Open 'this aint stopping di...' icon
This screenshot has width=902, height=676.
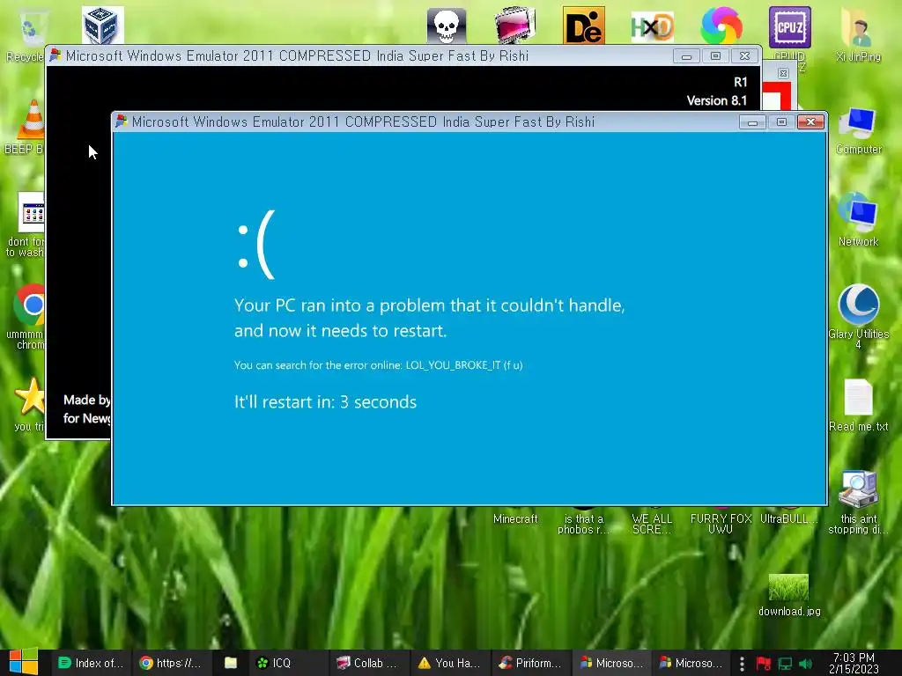(x=858, y=502)
